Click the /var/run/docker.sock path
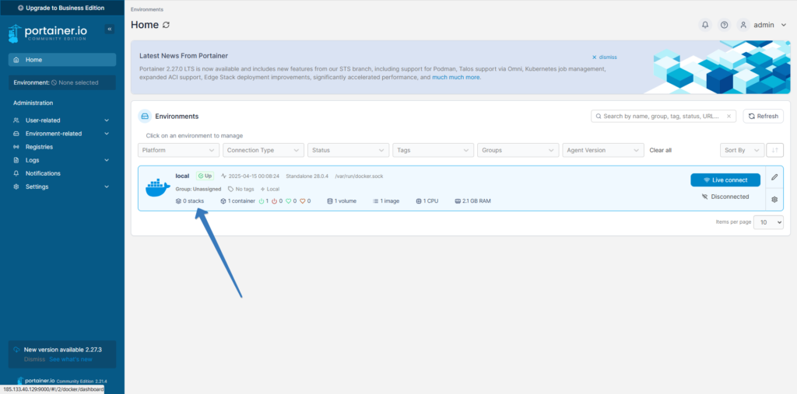This screenshot has width=797, height=394. pyautogui.click(x=359, y=176)
